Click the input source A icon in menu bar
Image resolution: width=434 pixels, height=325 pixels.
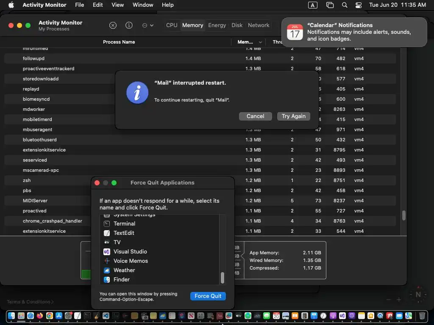tap(312, 5)
